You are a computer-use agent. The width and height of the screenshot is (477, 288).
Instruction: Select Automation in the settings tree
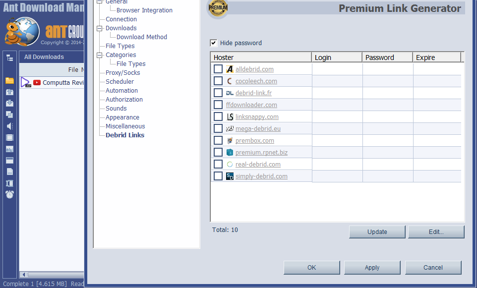click(121, 91)
